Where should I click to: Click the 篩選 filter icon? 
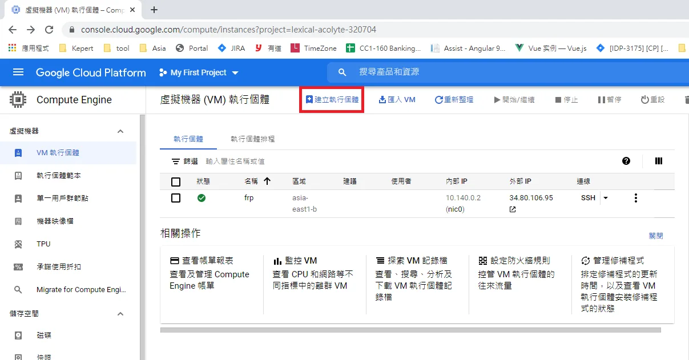(176, 161)
